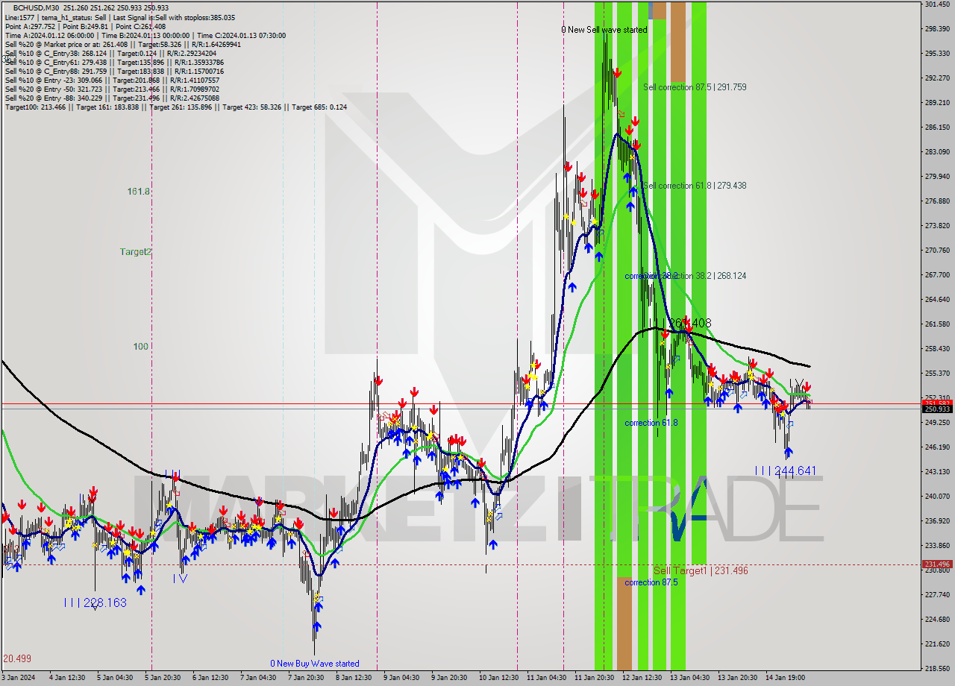This screenshot has height=686, width=955.
Task: Click the 'Sell %10 @ C_Entry38: 268.124' line
Action: [112, 53]
